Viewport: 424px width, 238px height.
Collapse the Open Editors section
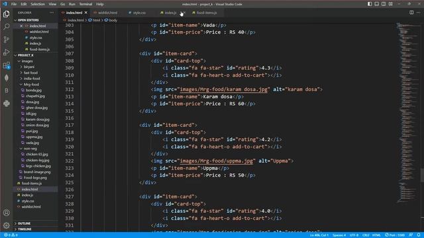(x=28, y=20)
